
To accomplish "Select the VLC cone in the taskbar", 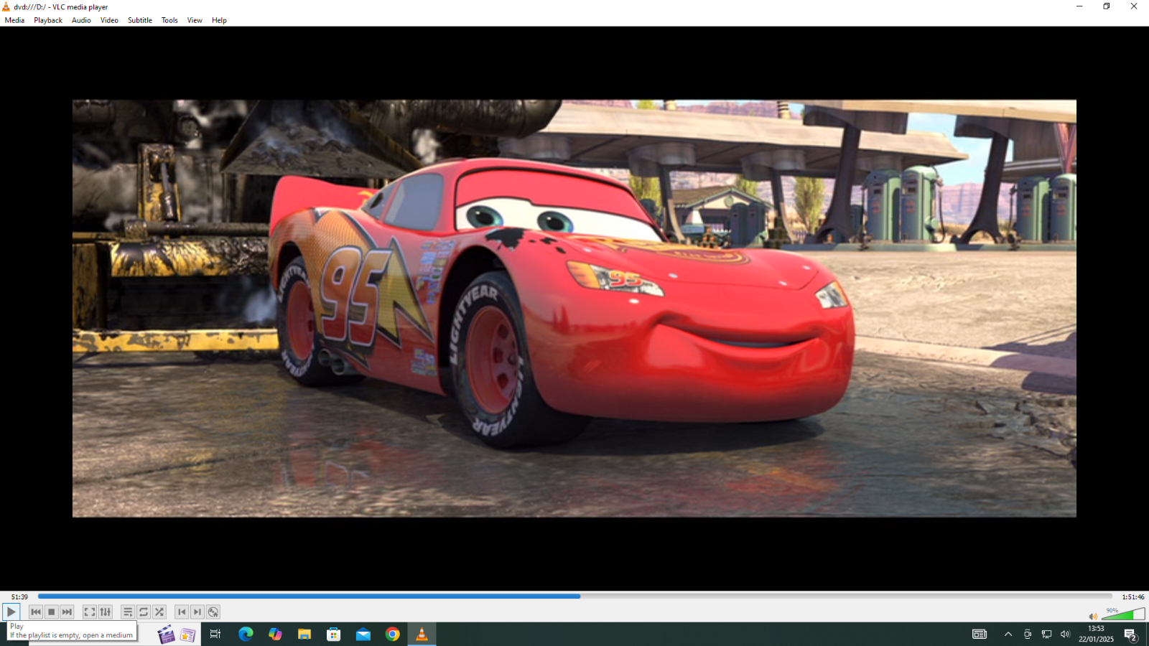I will point(422,634).
